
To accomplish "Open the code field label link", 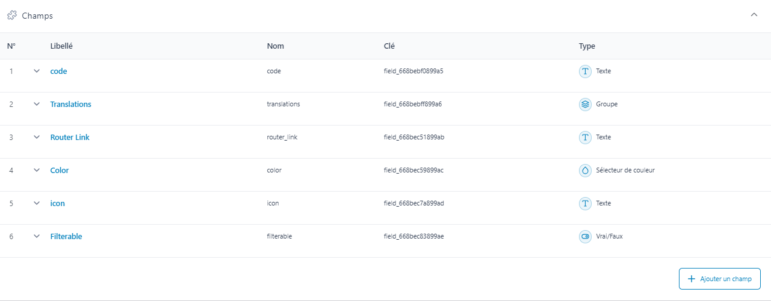I will (x=58, y=71).
